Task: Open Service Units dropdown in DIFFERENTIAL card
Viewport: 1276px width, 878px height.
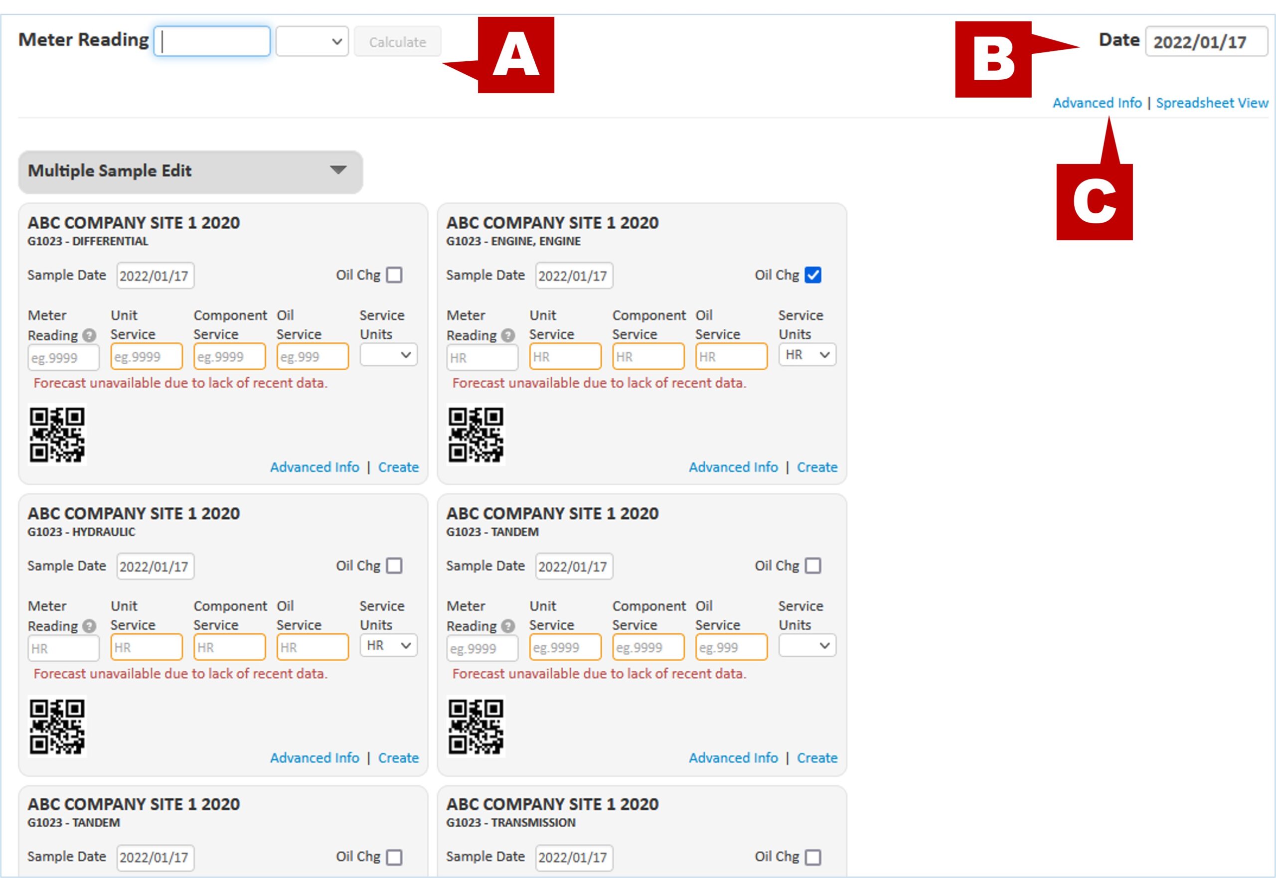Action: 388,355
